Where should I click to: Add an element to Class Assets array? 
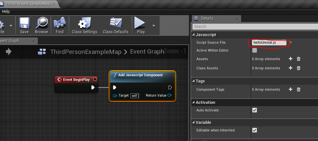tap(291, 68)
